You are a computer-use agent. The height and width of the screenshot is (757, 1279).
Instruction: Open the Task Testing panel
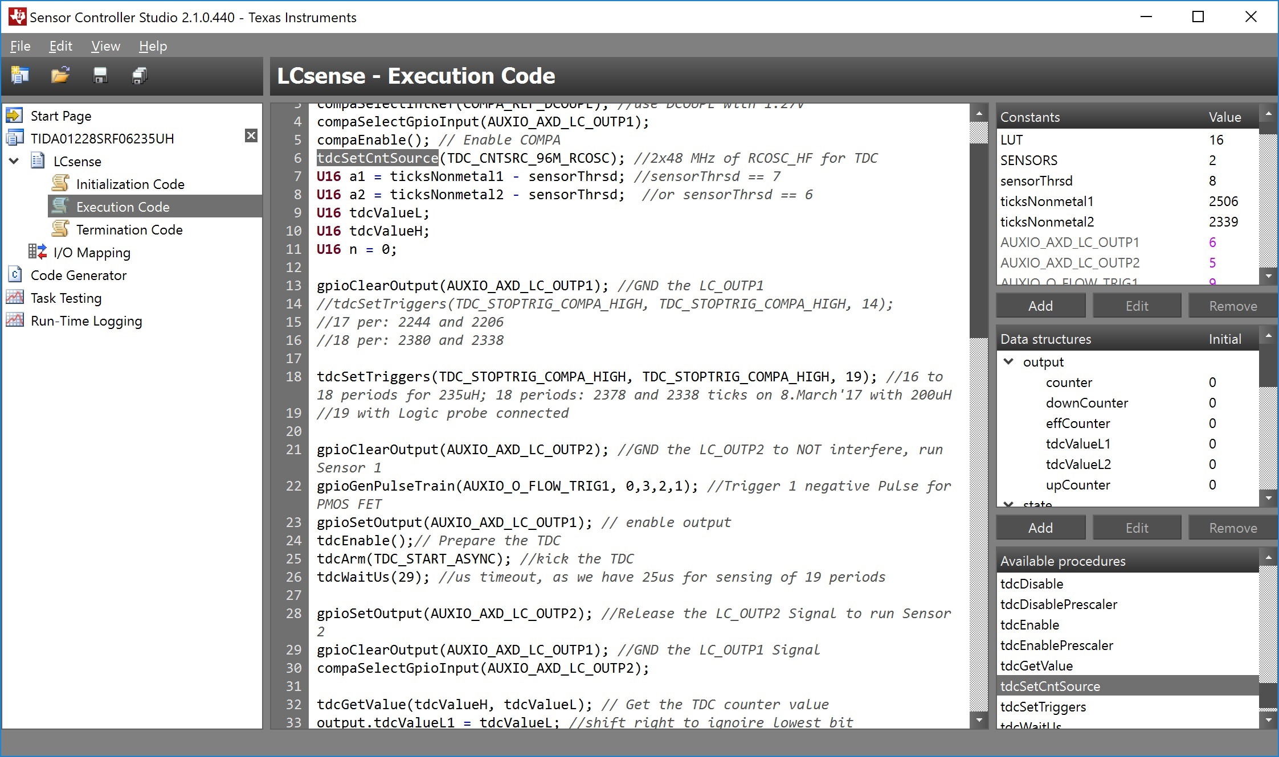(66, 298)
